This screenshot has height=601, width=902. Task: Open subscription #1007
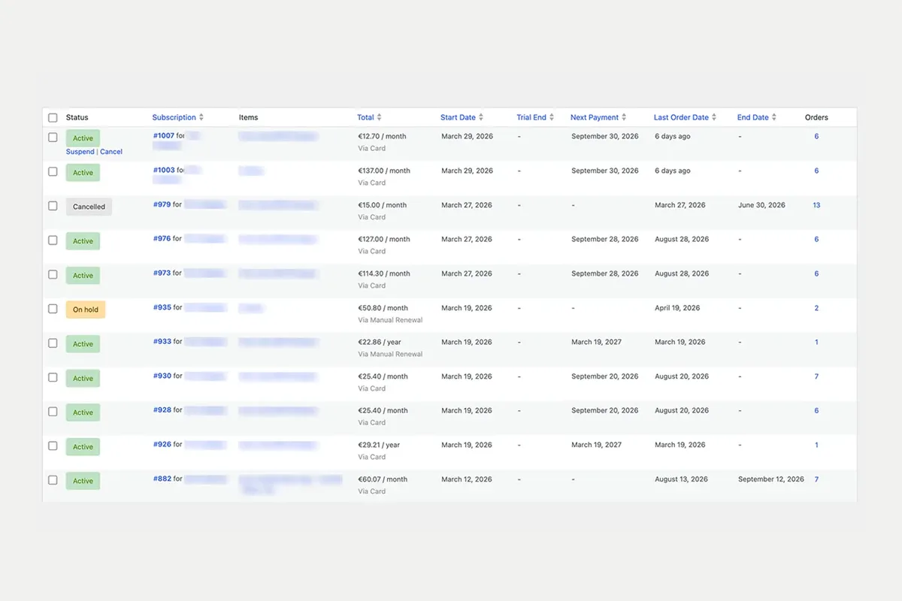[164, 136]
